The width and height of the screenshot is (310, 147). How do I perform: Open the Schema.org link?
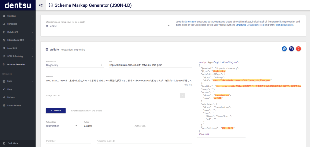pyautogui.click(x=190, y=22)
